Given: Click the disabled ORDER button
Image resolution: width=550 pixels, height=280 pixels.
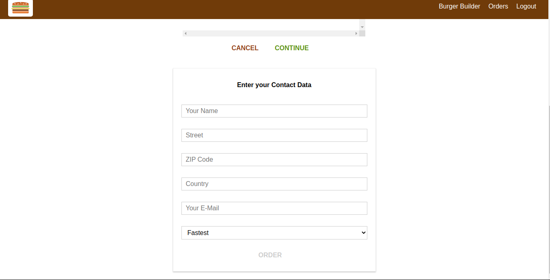Looking at the screenshot, I should pyautogui.click(x=270, y=255).
